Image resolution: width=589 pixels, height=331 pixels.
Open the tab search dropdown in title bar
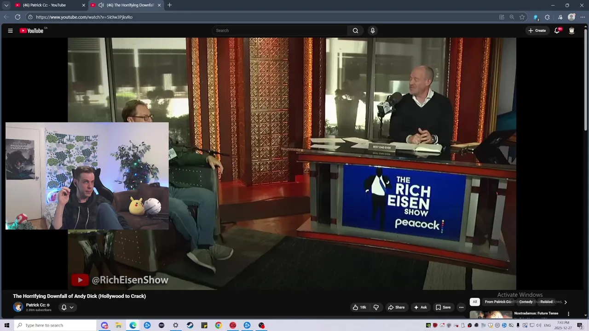[6, 5]
